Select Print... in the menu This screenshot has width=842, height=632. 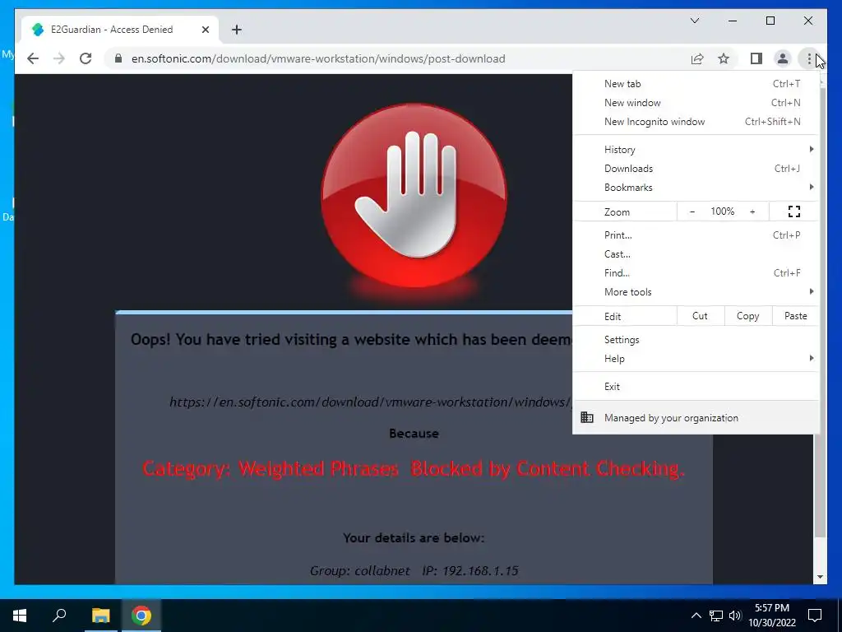[x=696, y=235]
